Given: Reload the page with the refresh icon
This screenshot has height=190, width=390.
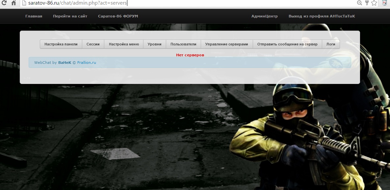Looking at the screenshot, I should (x=4, y=3).
